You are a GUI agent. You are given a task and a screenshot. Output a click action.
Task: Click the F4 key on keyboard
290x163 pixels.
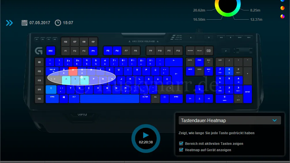pos(93,51)
